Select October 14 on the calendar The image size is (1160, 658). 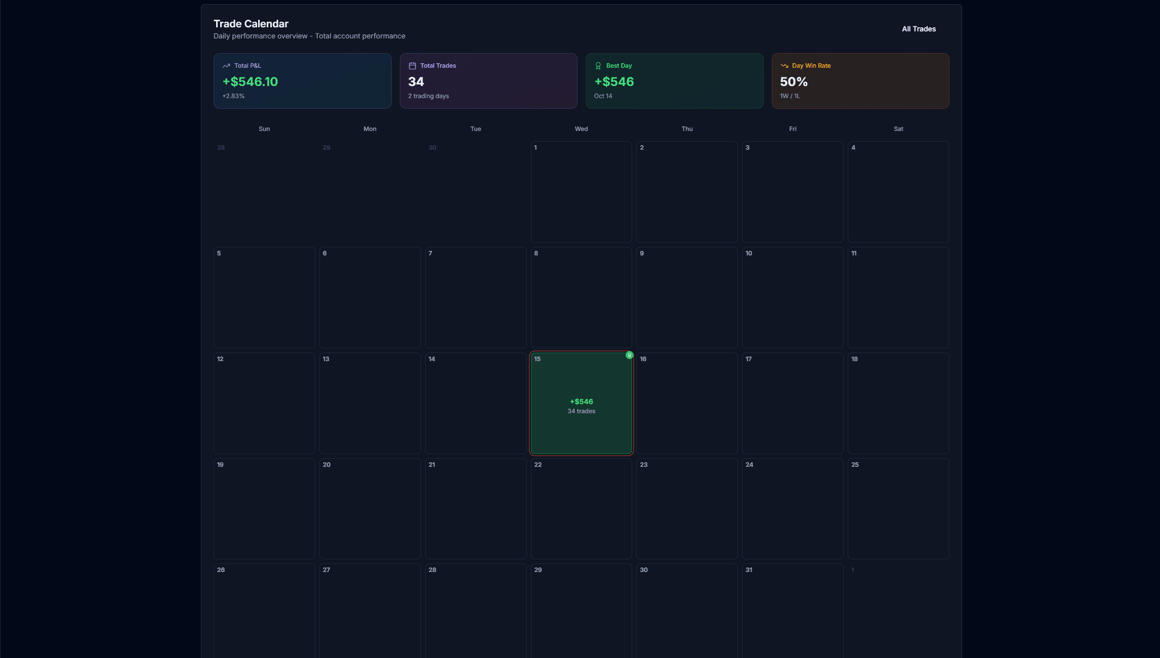point(475,403)
